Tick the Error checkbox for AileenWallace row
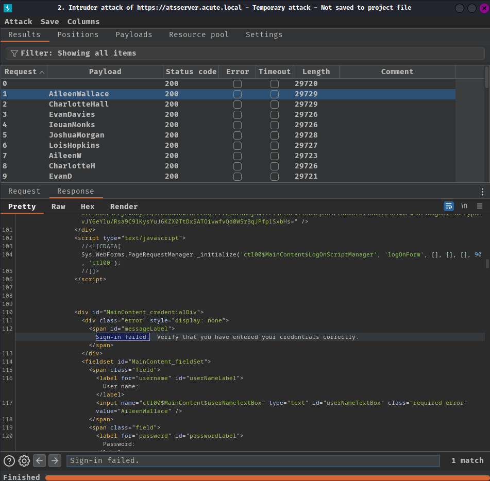Image resolution: width=490 pixels, height=481 pixels. 237,94
